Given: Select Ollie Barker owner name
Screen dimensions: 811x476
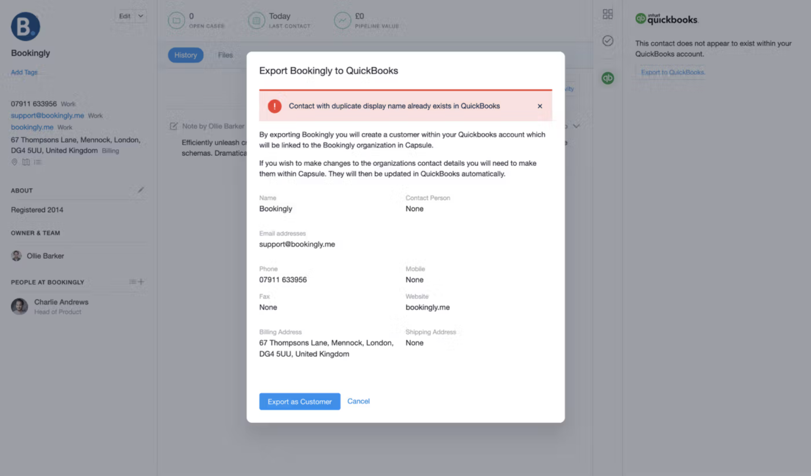Looking at the screenshot, I should pos(45,256).
